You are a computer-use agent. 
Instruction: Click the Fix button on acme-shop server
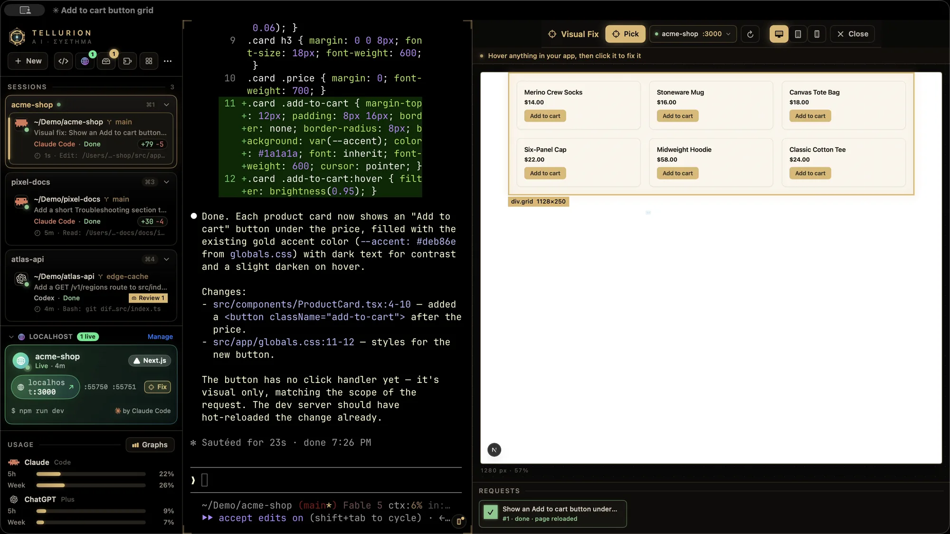pos(158,387)
